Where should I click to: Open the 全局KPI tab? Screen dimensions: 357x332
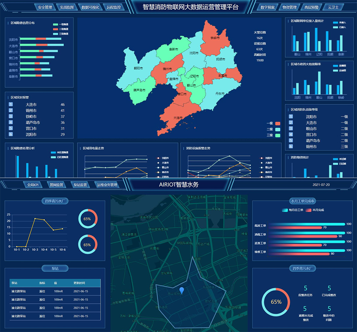coord(33,185)
